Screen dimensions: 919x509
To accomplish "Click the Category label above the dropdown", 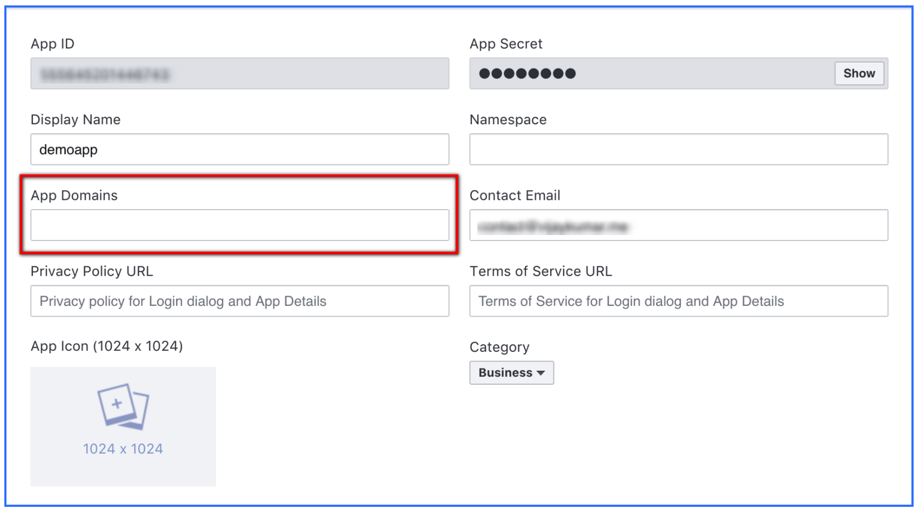I will pyautogui.click(x=499, y=347).
